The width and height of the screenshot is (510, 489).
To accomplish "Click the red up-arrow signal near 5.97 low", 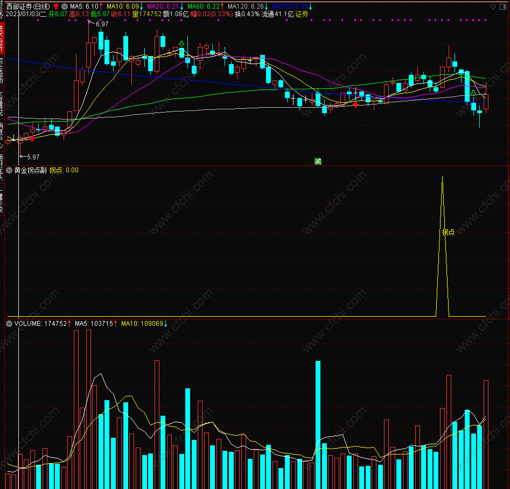I will 32,138.
